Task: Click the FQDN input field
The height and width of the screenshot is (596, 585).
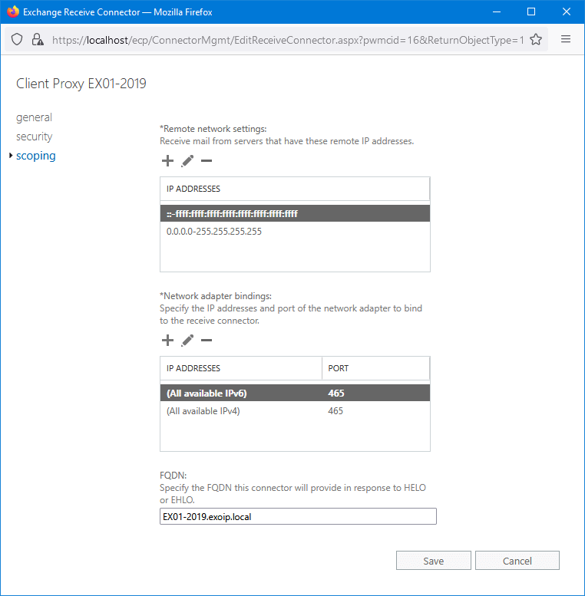Action: tap(298, 516)
